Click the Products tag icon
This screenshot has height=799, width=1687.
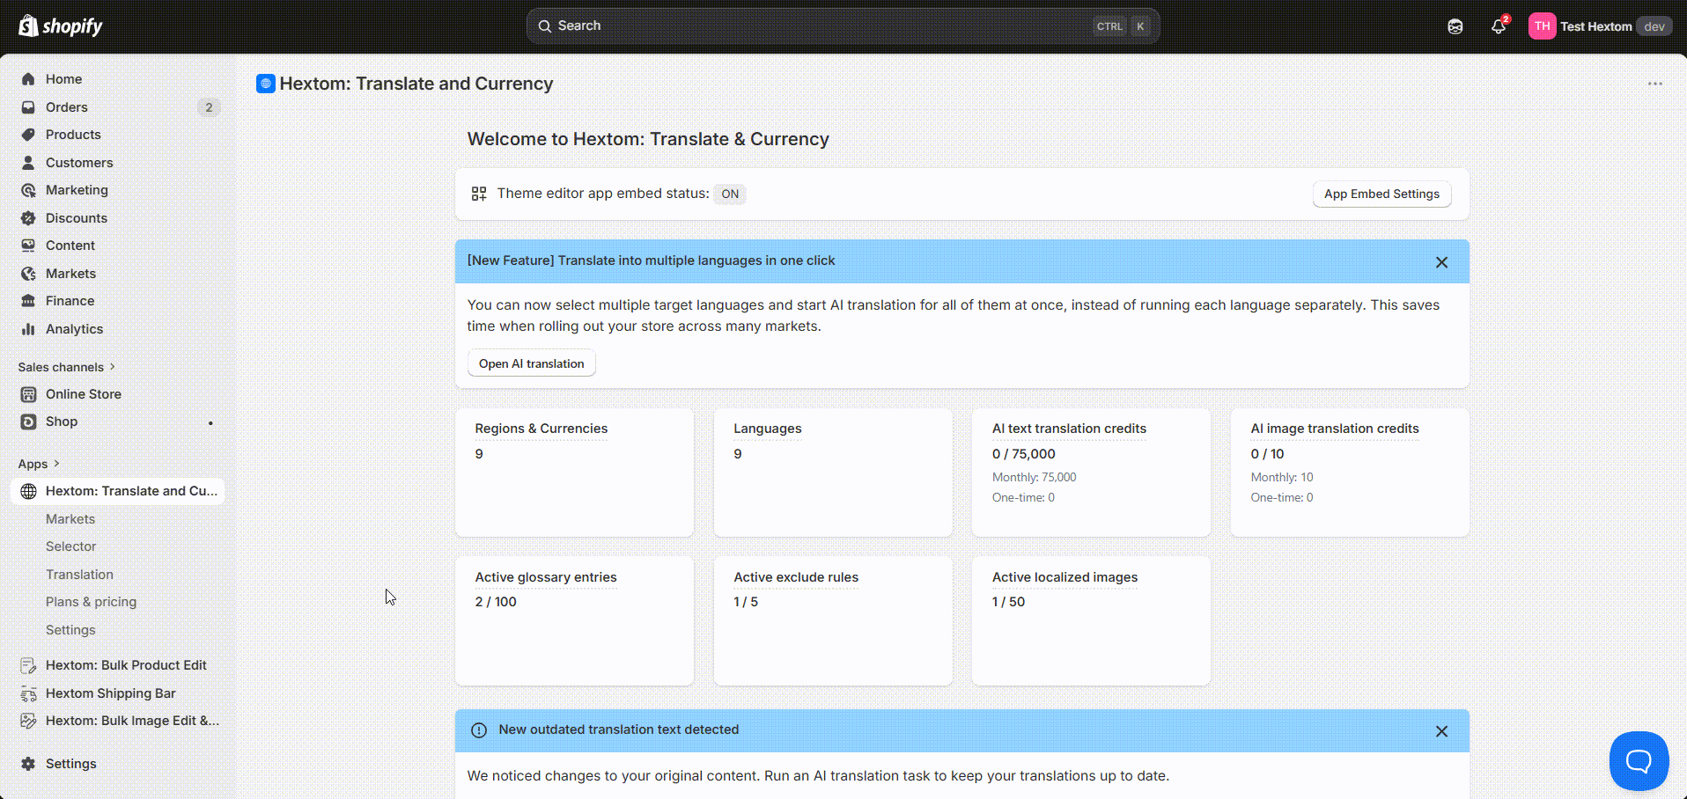(x=28, y=135)
